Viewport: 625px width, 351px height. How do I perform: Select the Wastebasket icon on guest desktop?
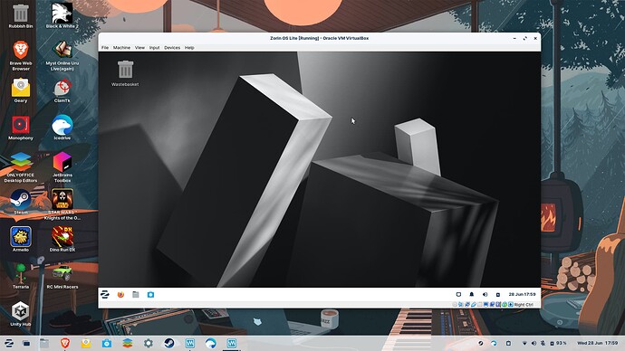point(125,73)
